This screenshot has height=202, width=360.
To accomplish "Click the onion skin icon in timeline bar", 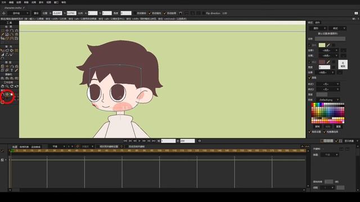I will [x=78, y=146].
